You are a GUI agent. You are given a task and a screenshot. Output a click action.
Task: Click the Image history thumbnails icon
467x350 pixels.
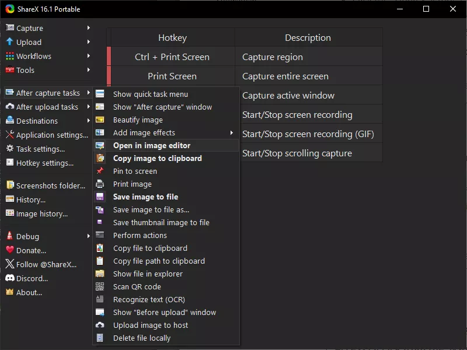(x=10, y=213)
